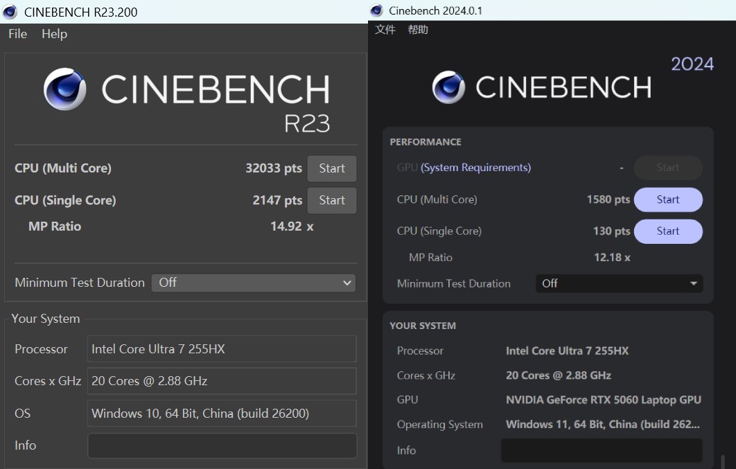Select the 130 pts single core score
Image resolution: width=736 pixels, height=469 pixels.
(x=612, y=231)
